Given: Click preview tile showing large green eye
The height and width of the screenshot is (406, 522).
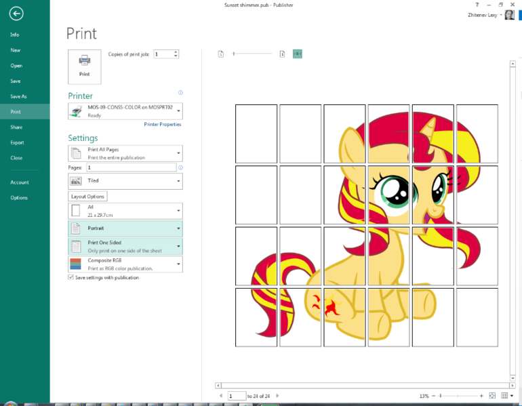Looking at the screenshot, I should coord(388,195).
